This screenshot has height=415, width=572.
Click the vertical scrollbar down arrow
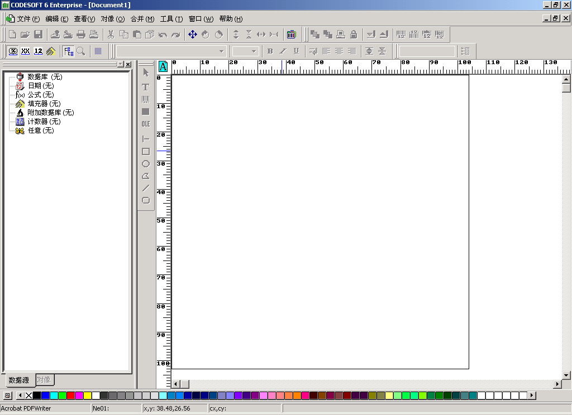pos(566,375)
